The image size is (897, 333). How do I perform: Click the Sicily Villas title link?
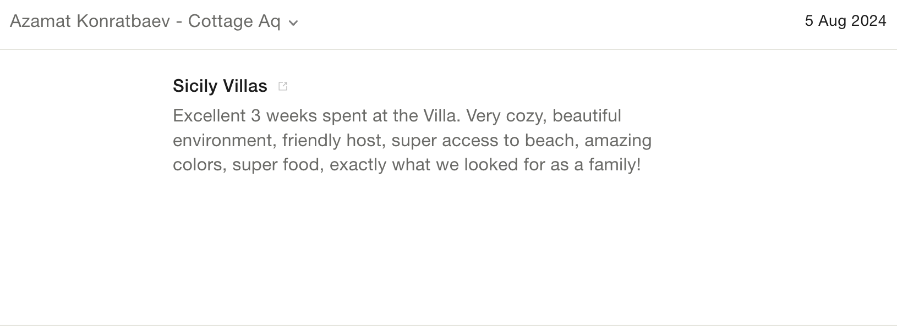point(220,86)
